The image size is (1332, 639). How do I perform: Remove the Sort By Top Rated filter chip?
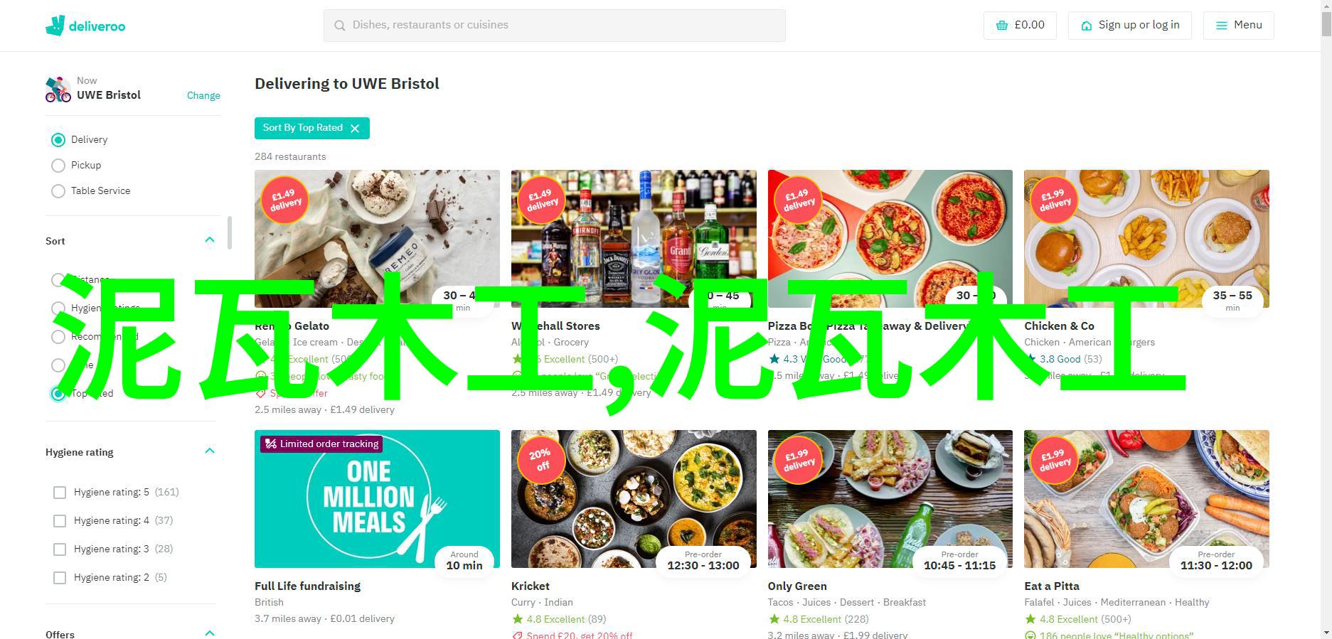(x=355, y=128)
